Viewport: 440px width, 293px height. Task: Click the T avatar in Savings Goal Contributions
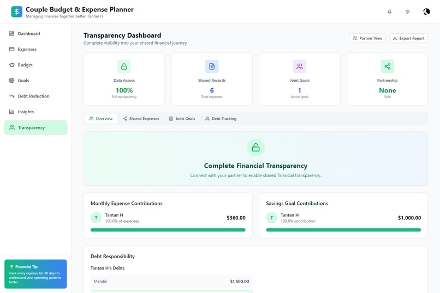point(271,218)
